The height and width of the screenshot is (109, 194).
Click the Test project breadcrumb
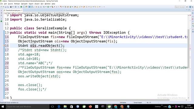(x=8, y=13)
